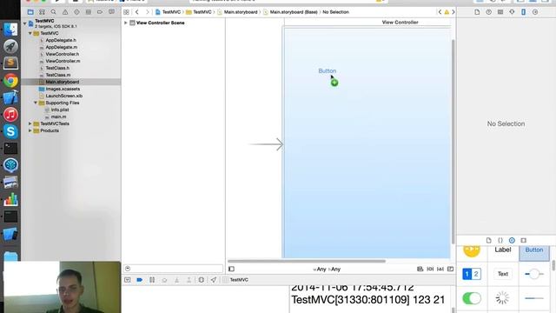Open Resolve Auto Layout Issues menu
Screen dimensions: 556x313
click(x=440, y=269)
